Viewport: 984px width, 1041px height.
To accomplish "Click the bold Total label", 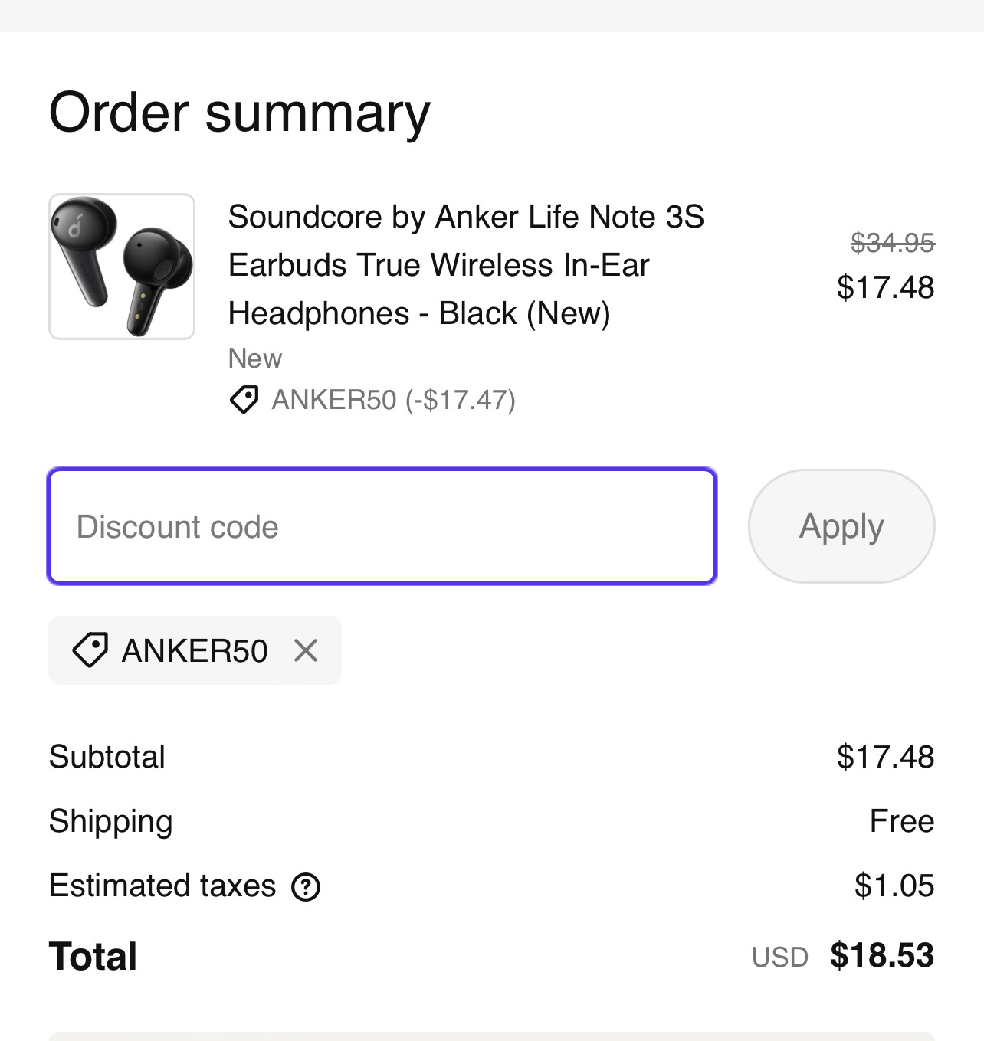I will (x=93, y=956).
